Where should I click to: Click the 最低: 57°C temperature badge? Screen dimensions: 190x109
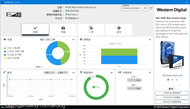pyautogui.click(x=63, y=72)
